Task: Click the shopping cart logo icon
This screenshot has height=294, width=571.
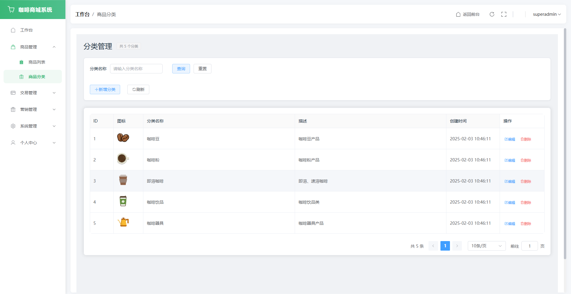Action: (11, 10)
